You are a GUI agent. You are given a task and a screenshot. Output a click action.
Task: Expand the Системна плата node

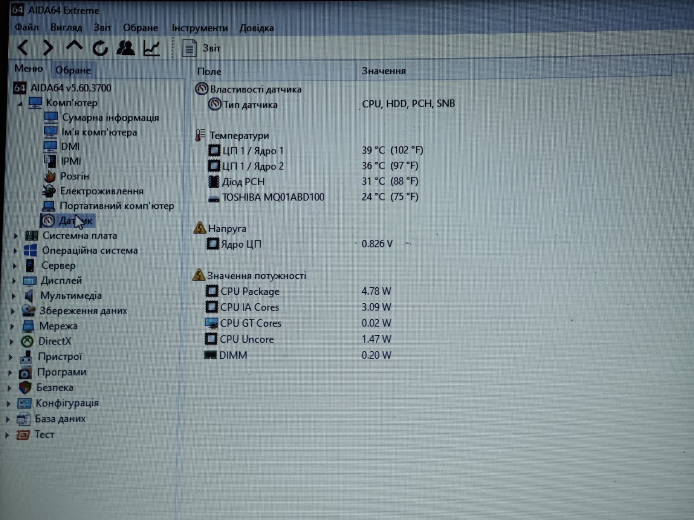(16, 236)
